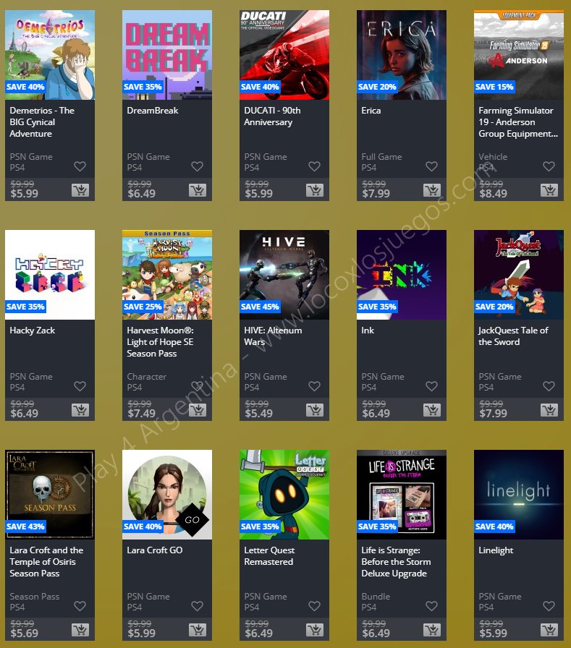Toggle wishlist heart for Ink
This screenshot has width=571, height=648.
pyautogui.click(x=431, y=386)
